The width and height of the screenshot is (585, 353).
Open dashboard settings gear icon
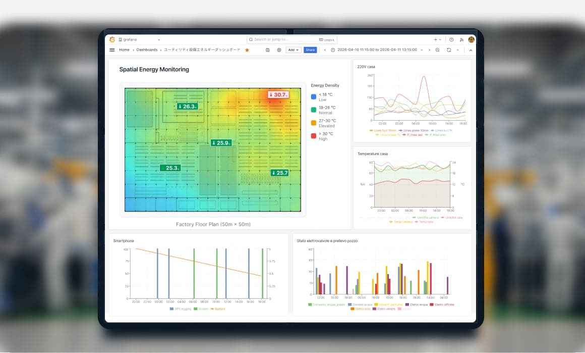[279, 50]
